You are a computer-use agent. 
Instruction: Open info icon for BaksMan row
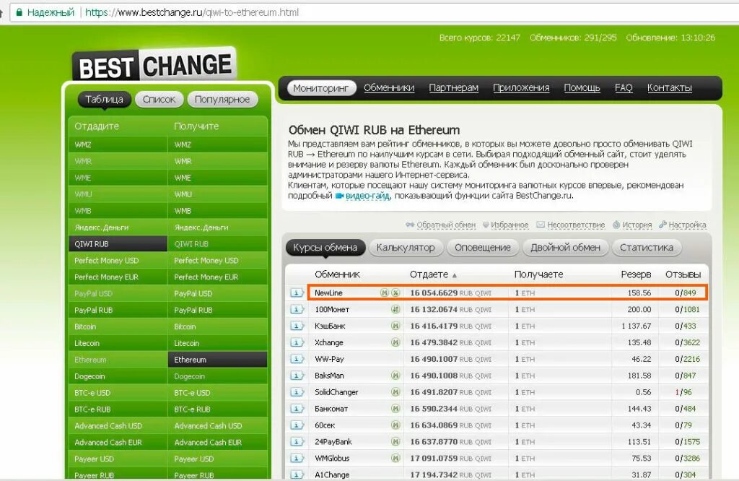(297, 376)
